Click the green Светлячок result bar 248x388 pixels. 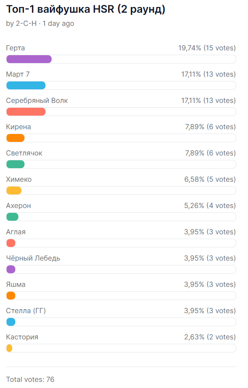[x=15, y=164]
